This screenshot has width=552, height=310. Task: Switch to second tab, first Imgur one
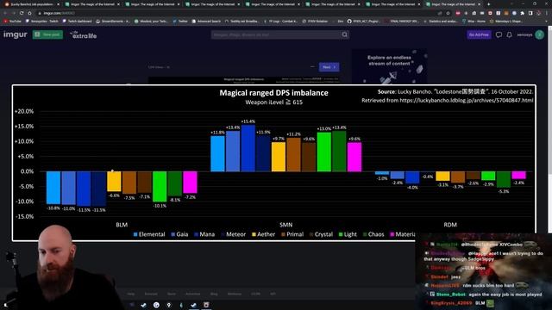[x=93, y=4]
